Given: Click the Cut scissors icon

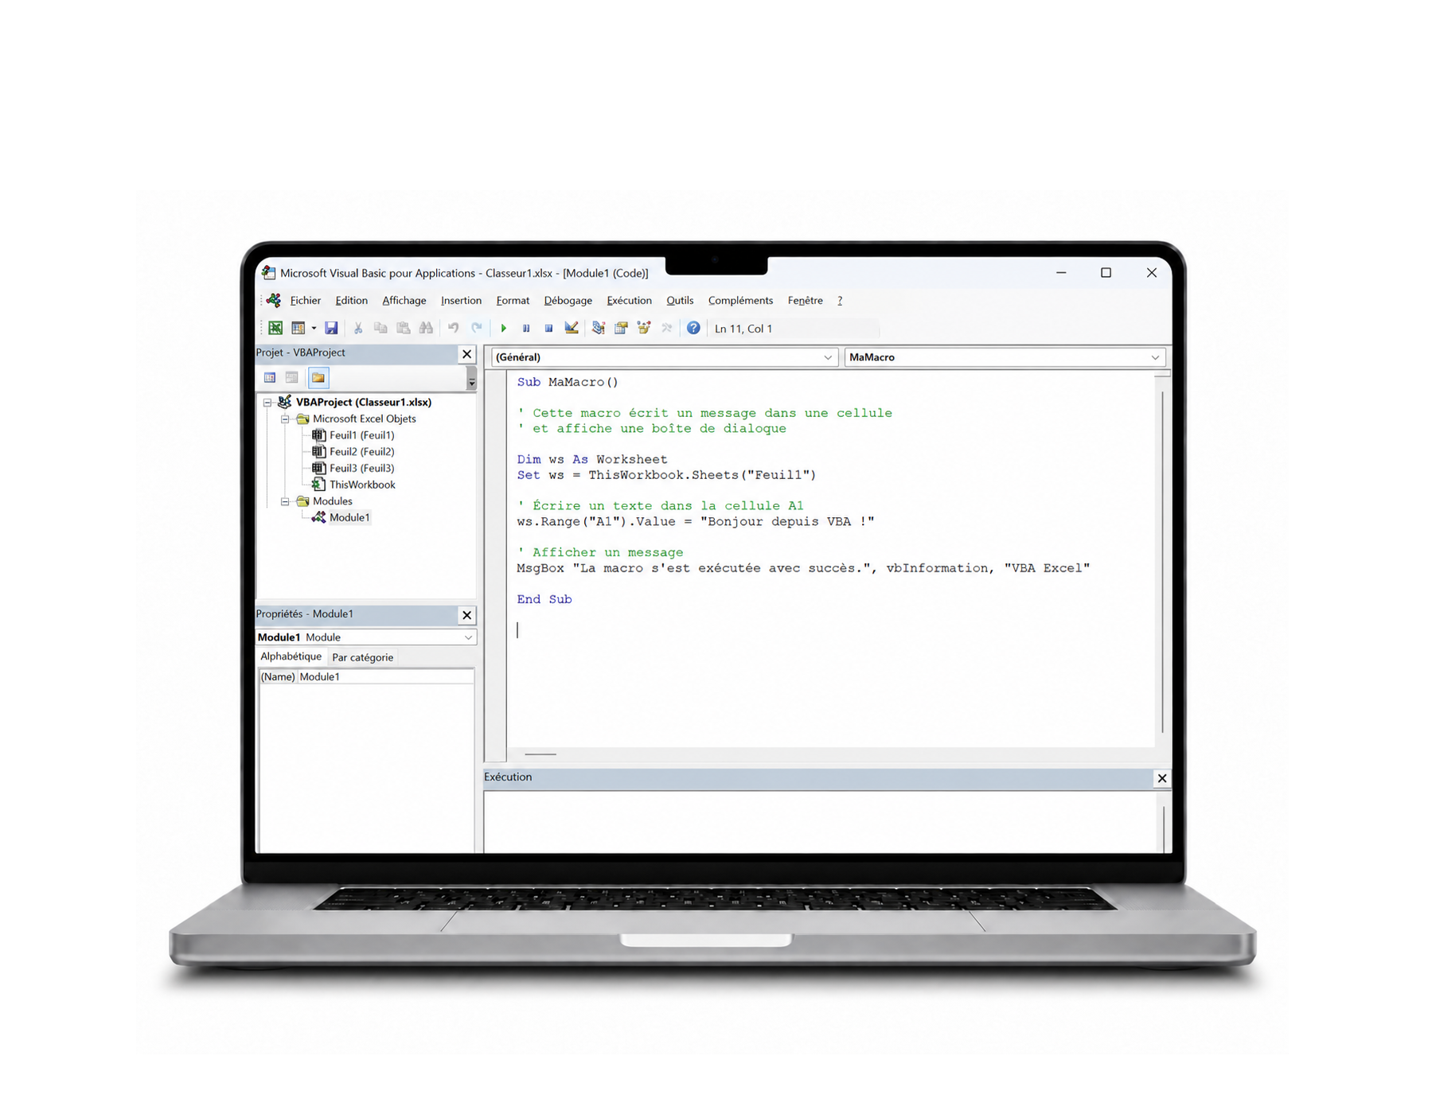Looking at the screenshot, I should pos(358,328).
